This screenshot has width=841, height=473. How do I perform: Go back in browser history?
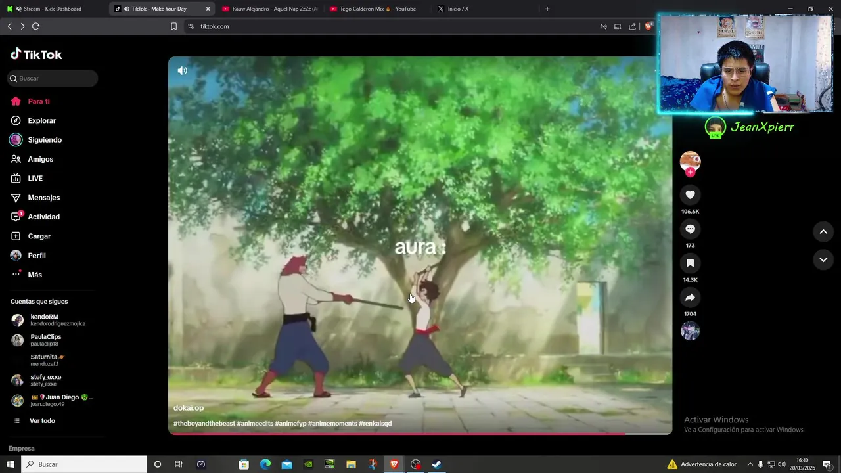tap(9, 26)
